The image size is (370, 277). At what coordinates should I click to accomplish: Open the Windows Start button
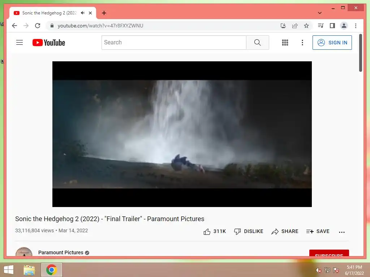(x=9, y=270)
